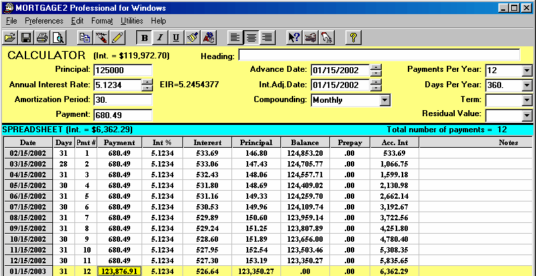Toggle Bold formatting button
536x276 pixels.
(x=144, y=38)
